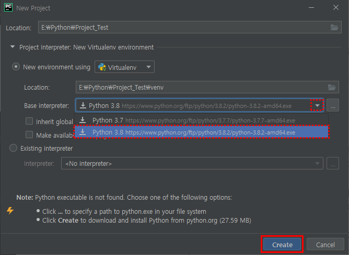Click the Create button
Screen dimensions: 349x255
point(282,245)
